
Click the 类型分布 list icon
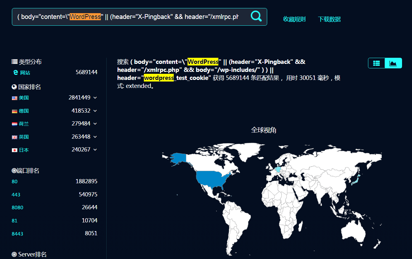point(14,62)
